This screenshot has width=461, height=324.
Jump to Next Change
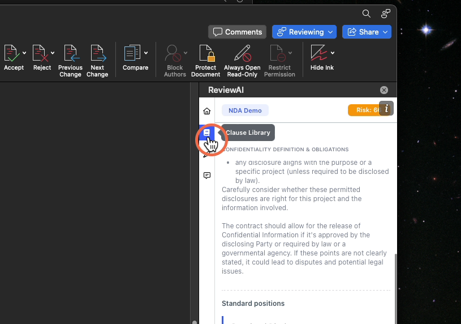click(x=97, y=61)
